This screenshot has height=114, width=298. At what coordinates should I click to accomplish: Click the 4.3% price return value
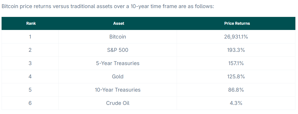pos(236,103)
